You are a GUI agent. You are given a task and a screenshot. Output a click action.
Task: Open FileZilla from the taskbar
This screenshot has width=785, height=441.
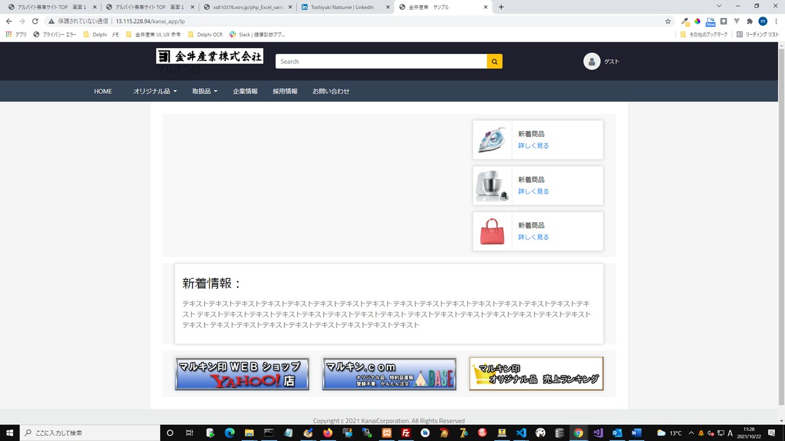[406, 433]
